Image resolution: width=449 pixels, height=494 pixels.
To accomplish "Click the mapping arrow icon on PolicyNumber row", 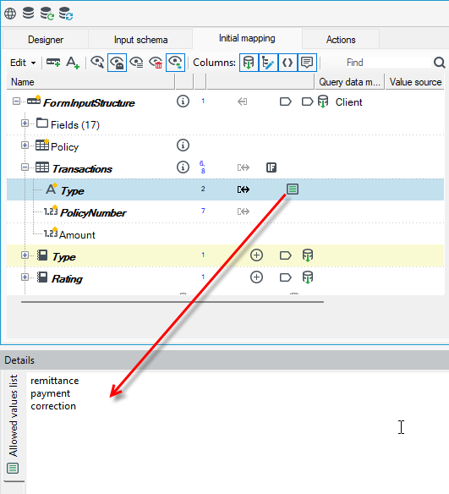I will click(x=244, y=211).
